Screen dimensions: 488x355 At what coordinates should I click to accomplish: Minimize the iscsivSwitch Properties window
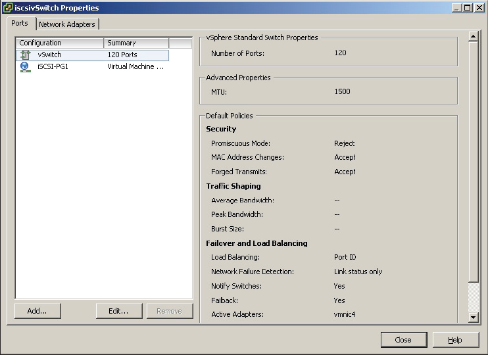pyautogui.click(x=456, y=8)
